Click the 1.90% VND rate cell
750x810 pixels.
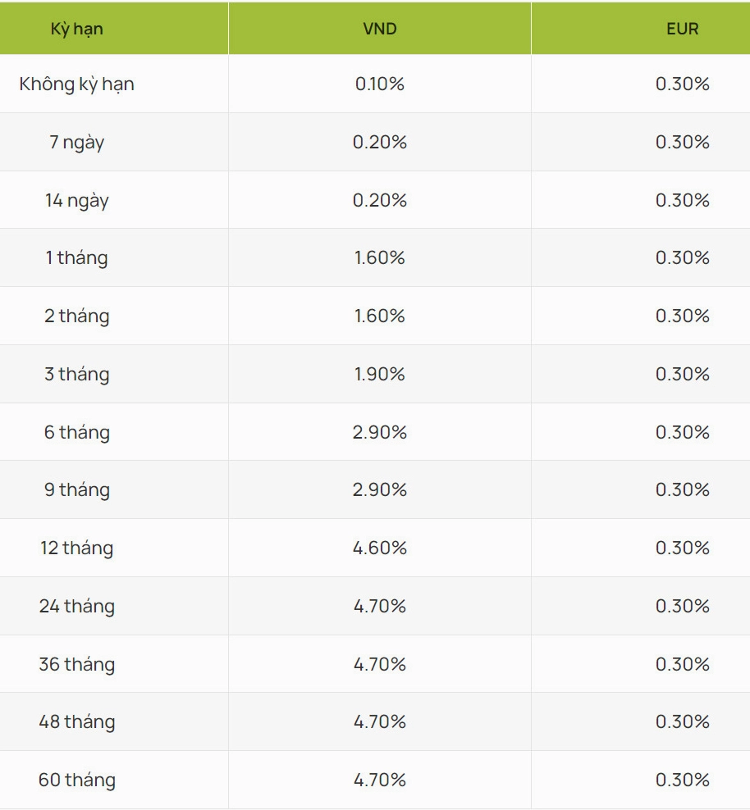[x=379, y=374]
